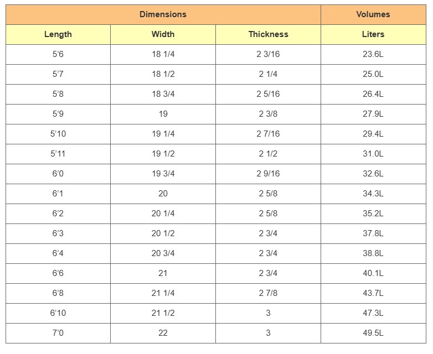The image size is (433, 354).
Task: Select the 2 5/16 thickness cell
Action: tap(268, 94)
